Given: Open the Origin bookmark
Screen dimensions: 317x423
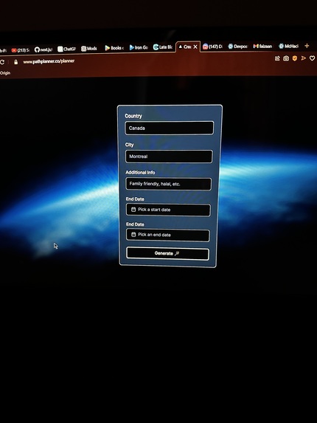Looking at the screenshot, I should click(x=5, y=73).
